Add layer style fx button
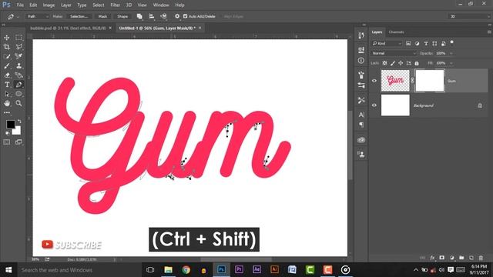The image size is (493, 277). pyautogui.click(x=432, y=258)
